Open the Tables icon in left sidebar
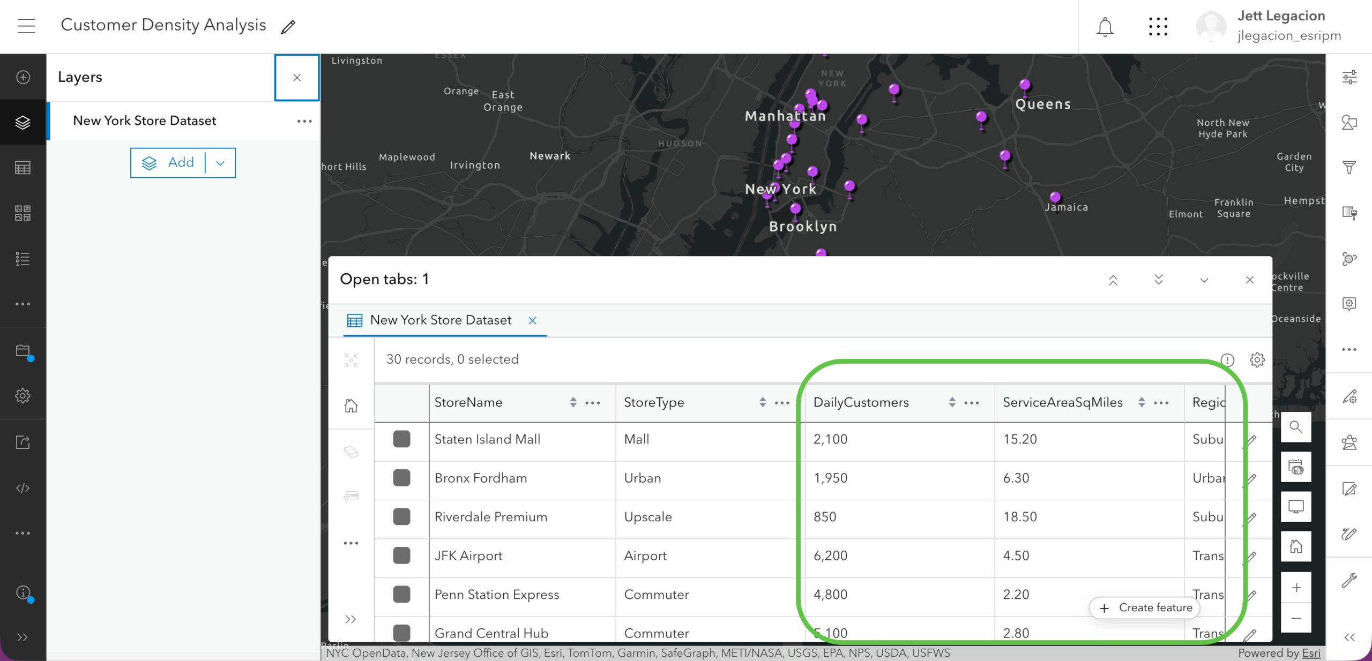 (x=23, y=168)
